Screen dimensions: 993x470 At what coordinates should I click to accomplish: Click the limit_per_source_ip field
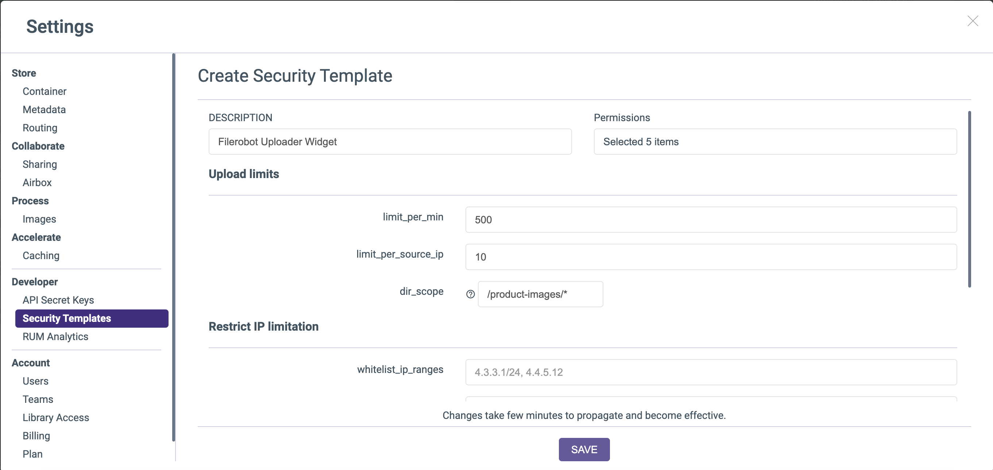710,257
